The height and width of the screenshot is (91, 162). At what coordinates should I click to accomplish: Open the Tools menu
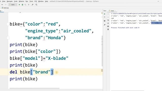point(31,1)
